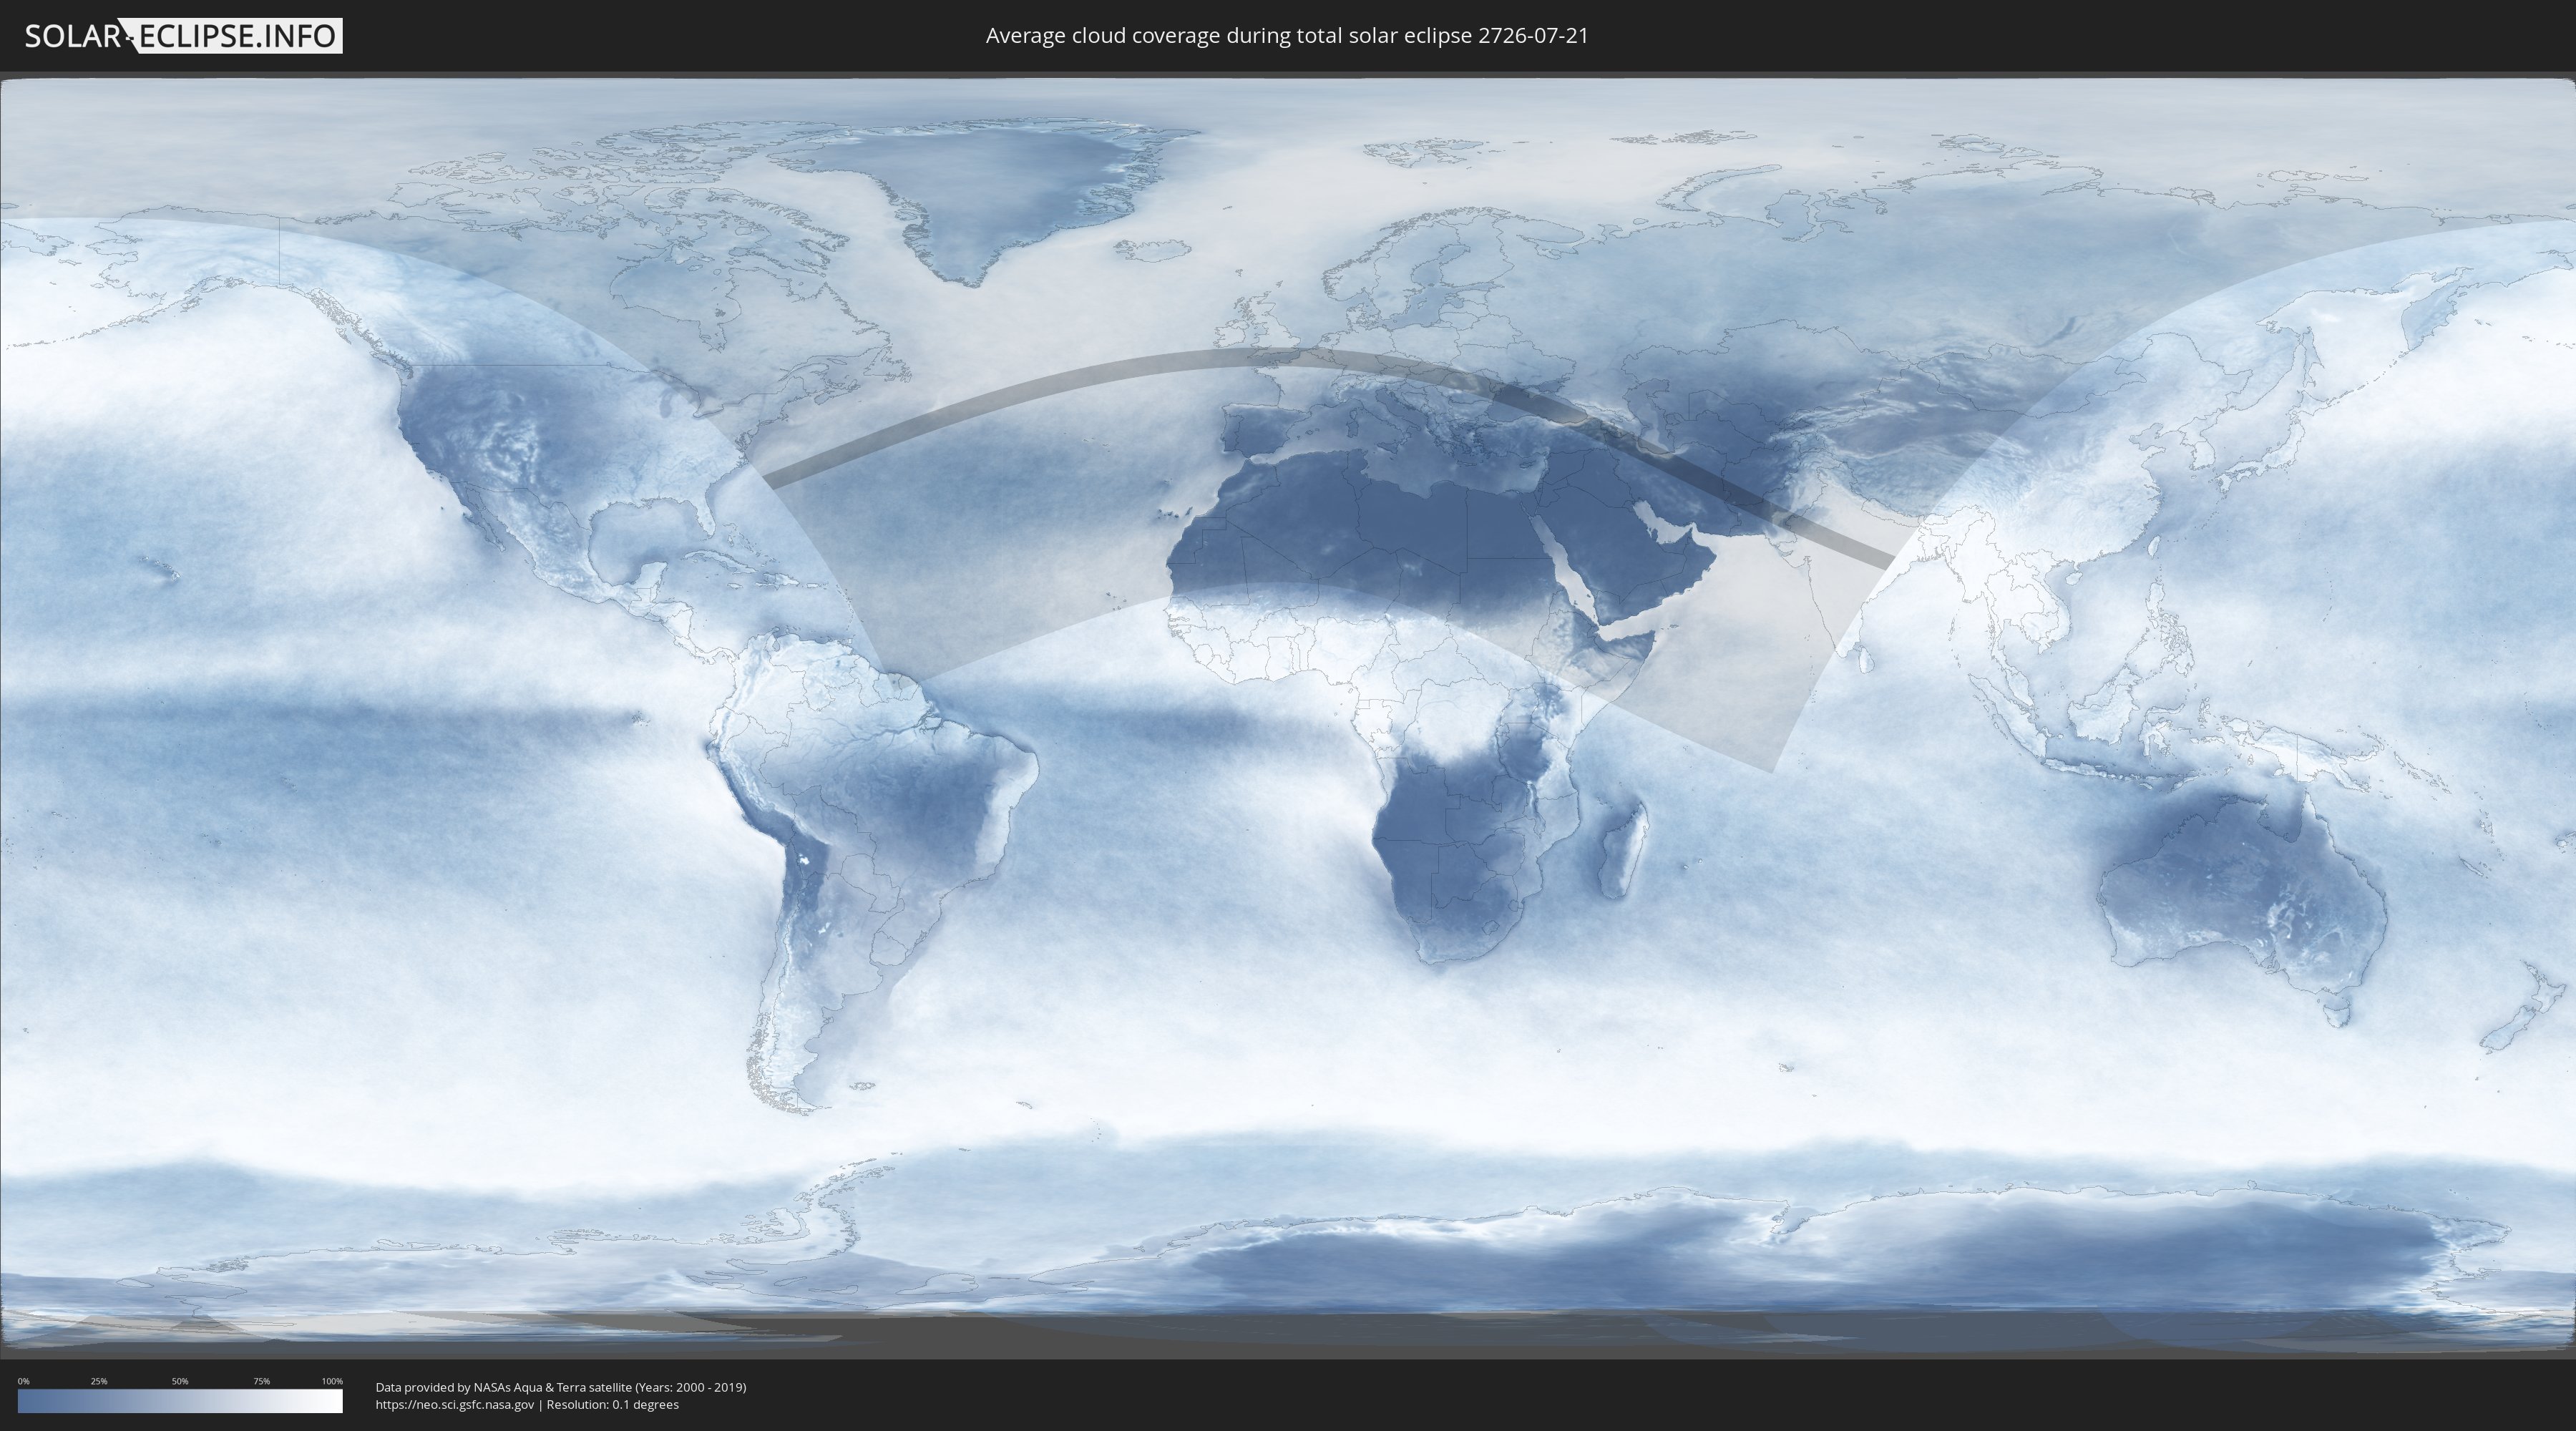The width and height of the screenshot is (2576, 1431).
Task: Click the SOLAR-ECLIPSE.INFO logo
Action: click(x=183, y=36)
